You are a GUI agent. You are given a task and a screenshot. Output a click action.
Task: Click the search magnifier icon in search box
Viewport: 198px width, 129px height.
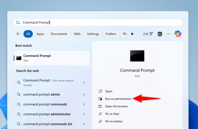pyautogui.click(x=18, y=22)
